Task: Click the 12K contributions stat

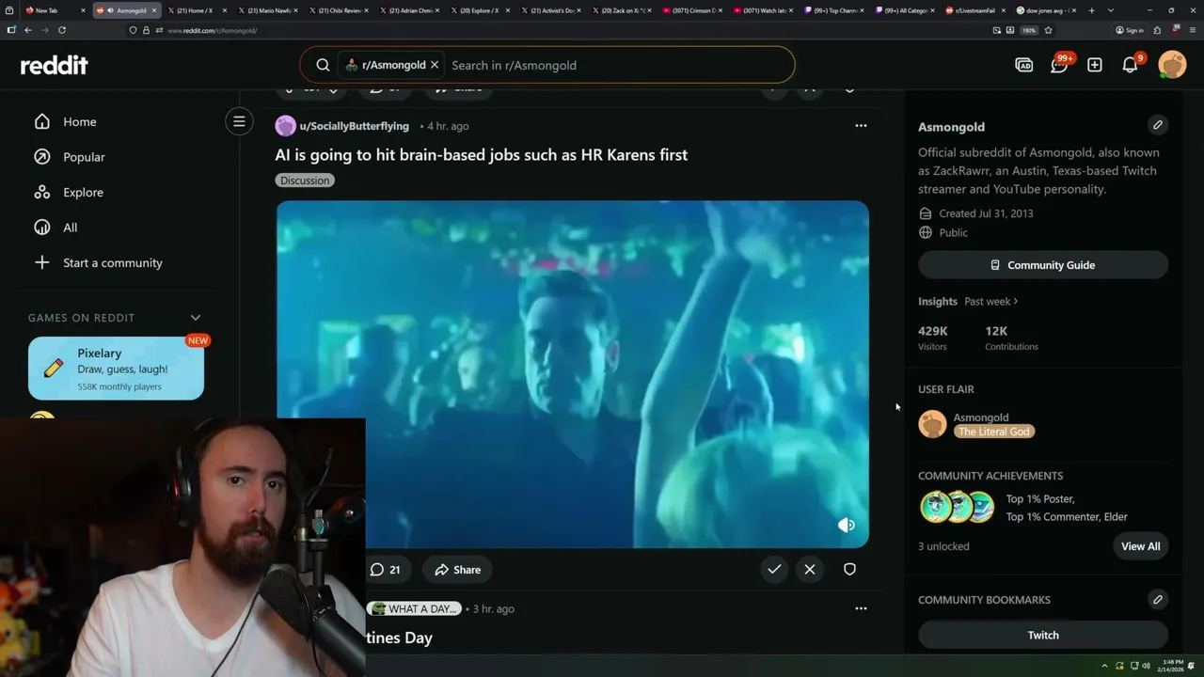Action: 1011,338
